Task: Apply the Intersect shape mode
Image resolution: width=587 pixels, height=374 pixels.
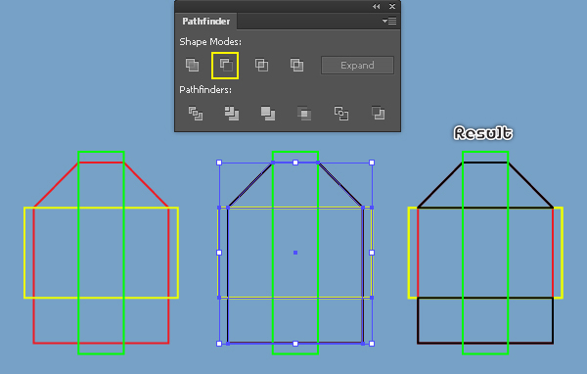Action: [x=261, y=66]
